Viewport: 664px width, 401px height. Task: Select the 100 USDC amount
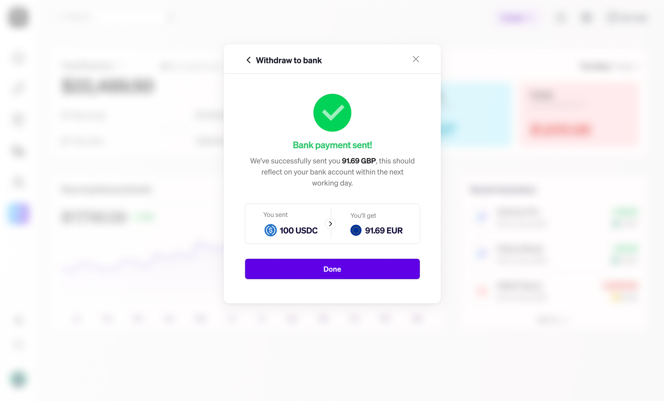point(299,231)
